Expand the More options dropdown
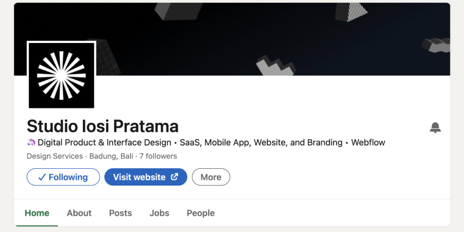The width and height of the screenshot is (464, 232). (x=211, y=177)
